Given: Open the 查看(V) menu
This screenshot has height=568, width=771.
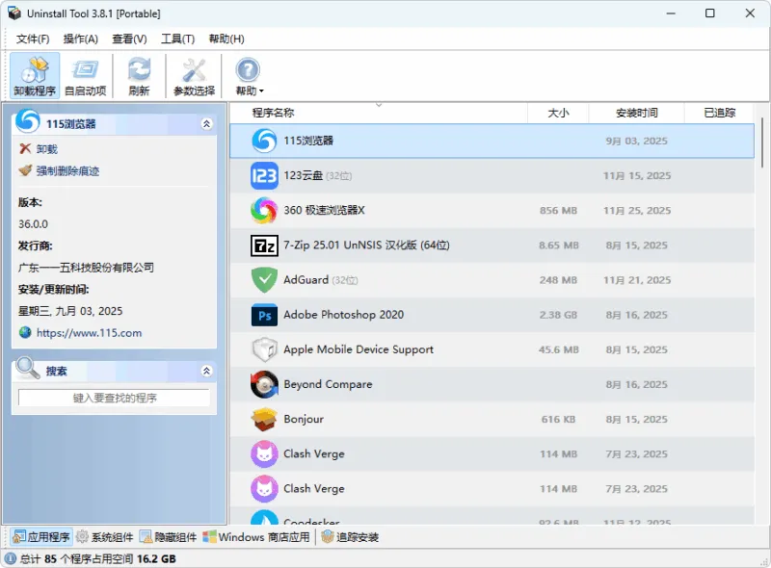Looking at the screenshot, I should 129,39.
